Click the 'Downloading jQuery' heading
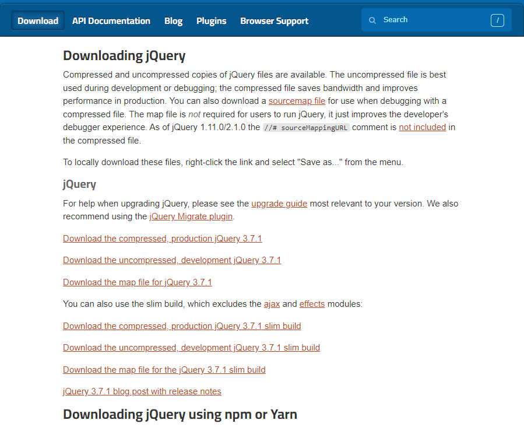This screenshot has height=427, width=524. point(124,56)
